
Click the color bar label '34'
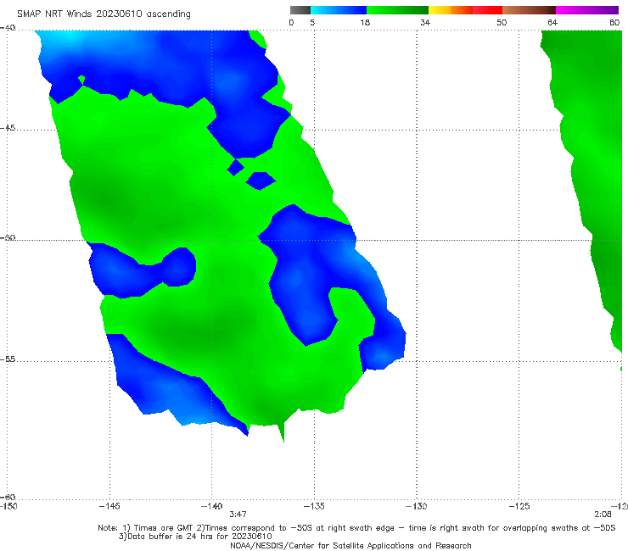click(425, 22)
